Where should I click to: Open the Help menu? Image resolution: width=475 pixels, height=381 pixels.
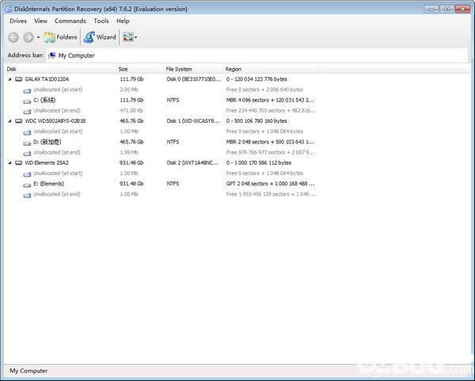coord(123,21)
